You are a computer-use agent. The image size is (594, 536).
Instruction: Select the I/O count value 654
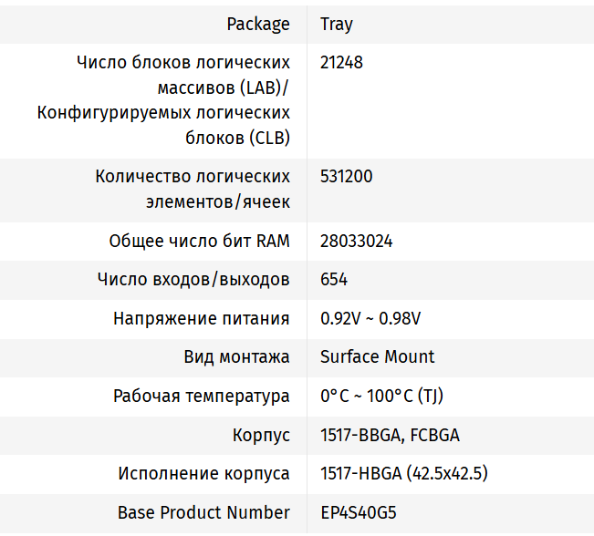[x=334, y=279]
